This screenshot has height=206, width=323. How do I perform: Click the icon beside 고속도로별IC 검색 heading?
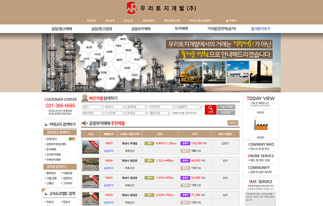pos(46,194)
